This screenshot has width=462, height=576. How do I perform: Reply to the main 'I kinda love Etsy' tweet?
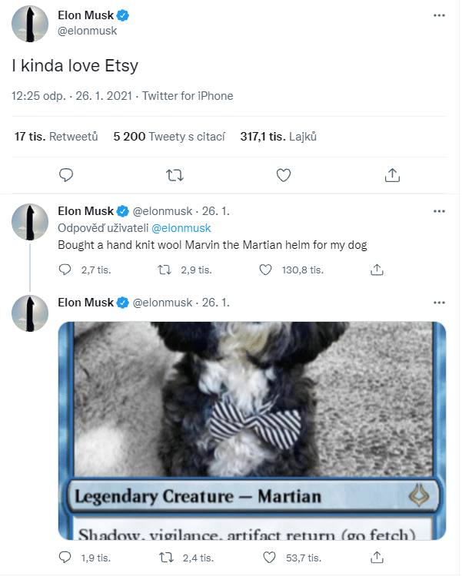coord(66,175)
